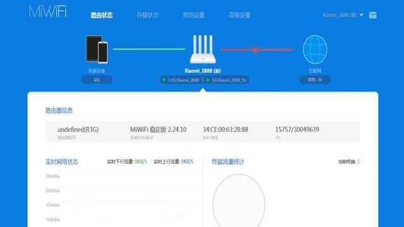The width and height of the screenshot is (404, 227).
Task: Click the terminal devices tablet-phone icon
Action: (x=97, y=49)
